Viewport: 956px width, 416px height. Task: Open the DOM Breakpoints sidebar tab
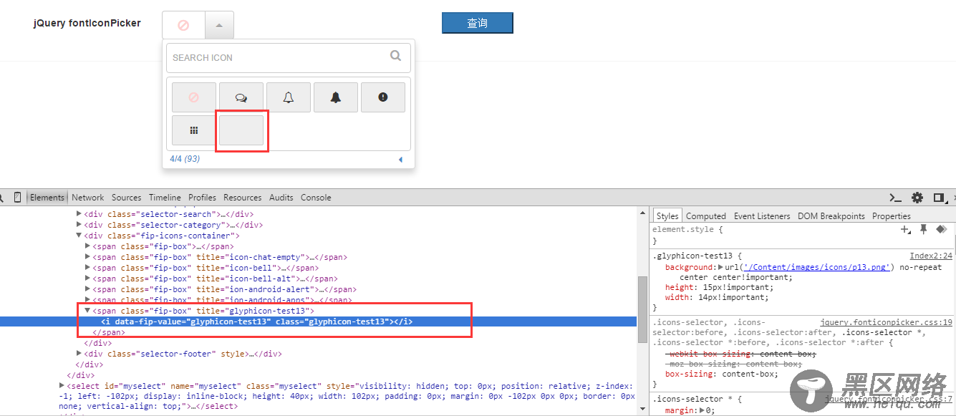pyautogui.click(x=831, y=216)
